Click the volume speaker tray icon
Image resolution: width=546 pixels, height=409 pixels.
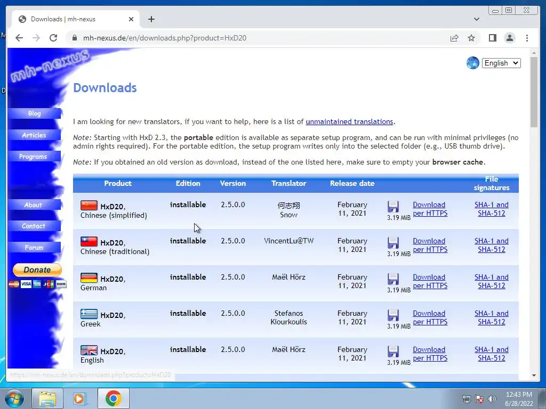click(492, 399)
